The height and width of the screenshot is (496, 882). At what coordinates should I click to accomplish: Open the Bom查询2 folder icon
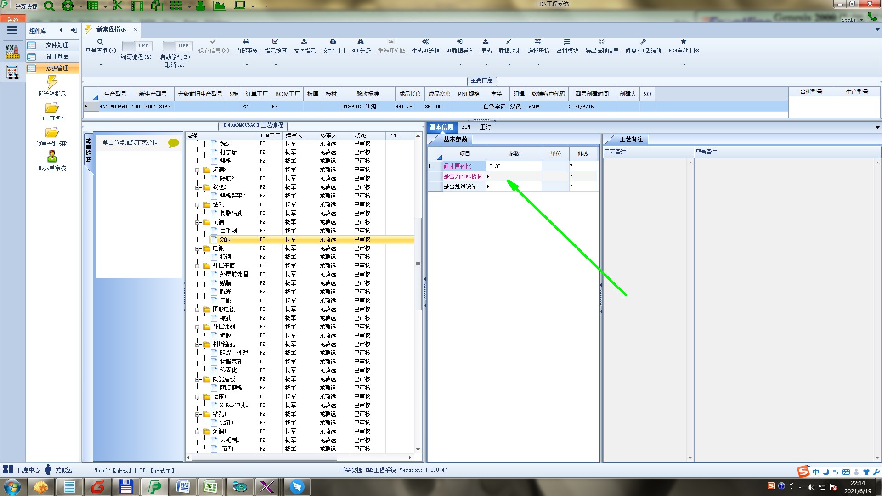coord(52,108)
